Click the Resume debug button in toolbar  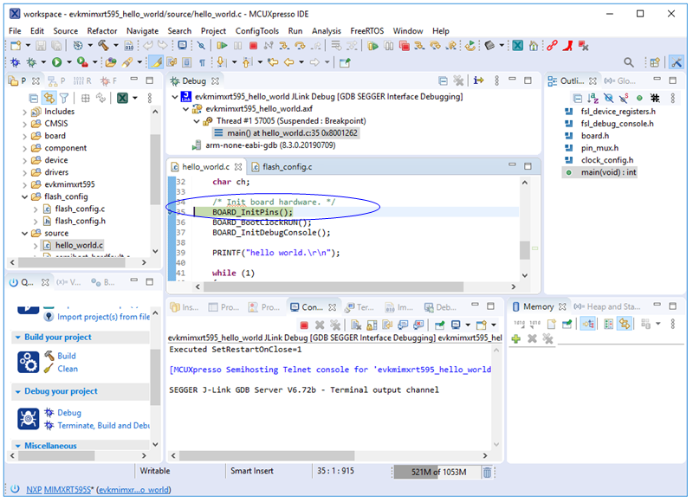tap(222, 46)
